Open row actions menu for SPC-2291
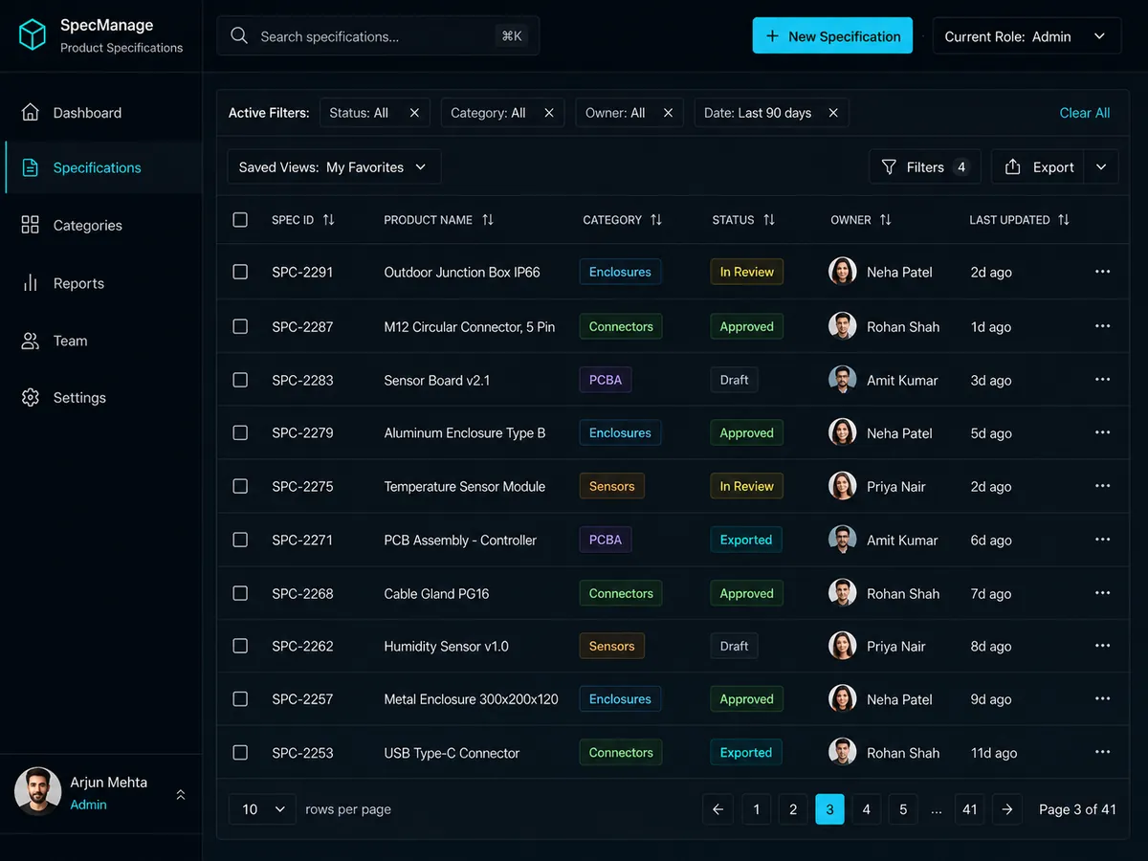Screen dimensions: 1148x861 1103,272
